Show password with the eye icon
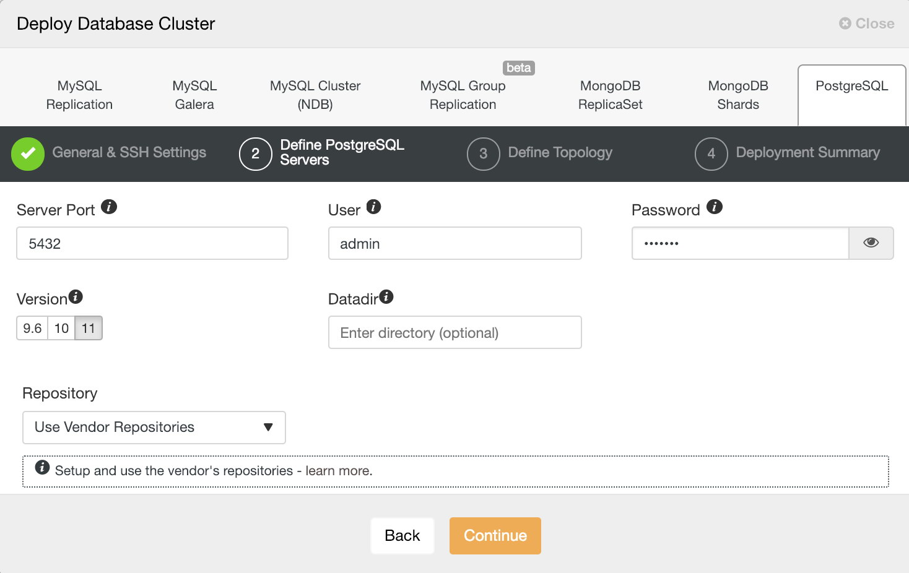Viewport: 909px width, 573px height. [871, 243]
